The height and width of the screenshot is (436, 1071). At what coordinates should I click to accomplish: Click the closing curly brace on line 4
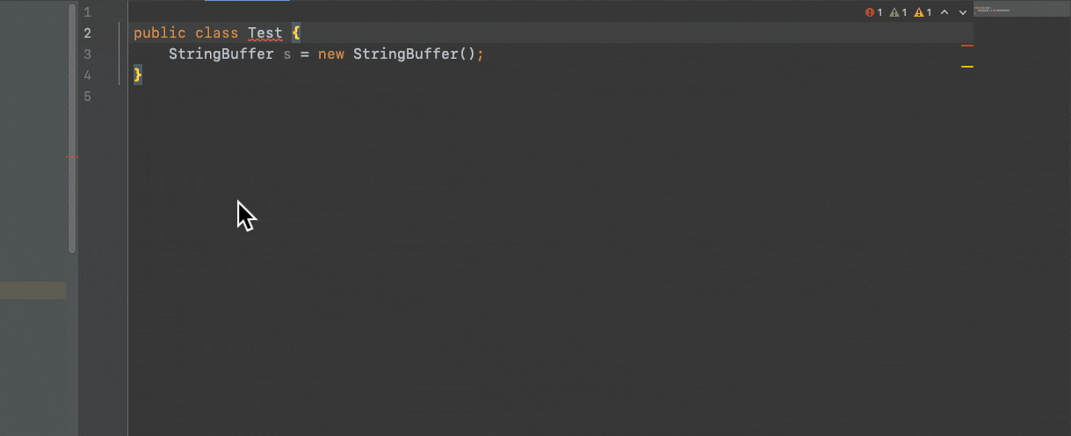[x=137, y=75]
